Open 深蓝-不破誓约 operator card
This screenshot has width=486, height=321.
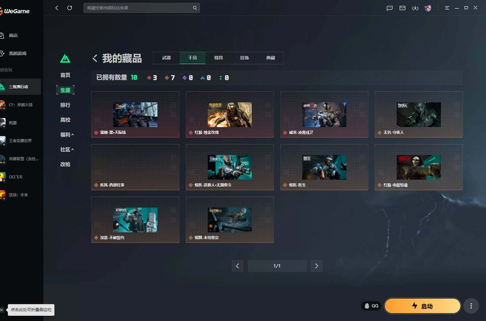tap(135, 220)
